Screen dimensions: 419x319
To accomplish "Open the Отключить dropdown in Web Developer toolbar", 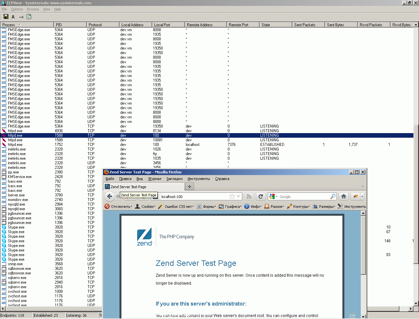I will point(118,207).
